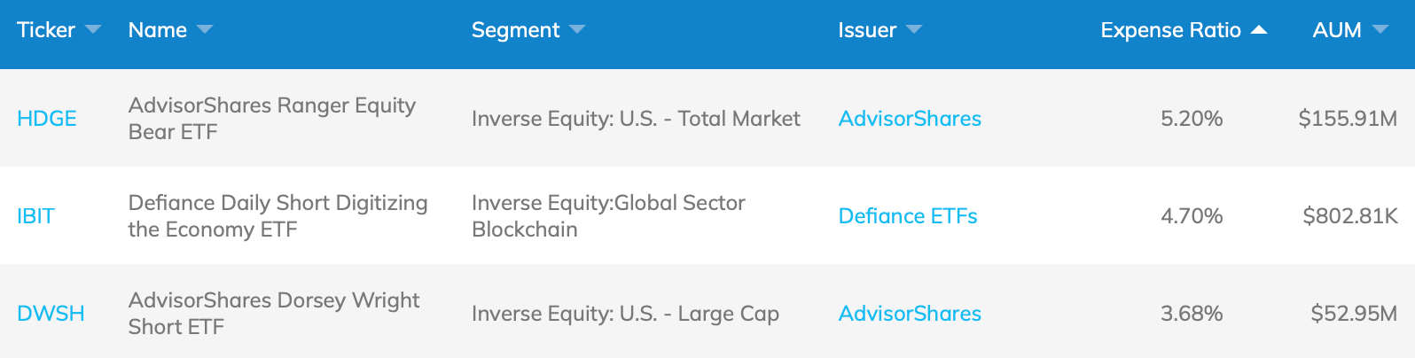
Task: Select Defiance Daily Short Digitizing the Economy ETF
Action: click(x=278, y=216)
